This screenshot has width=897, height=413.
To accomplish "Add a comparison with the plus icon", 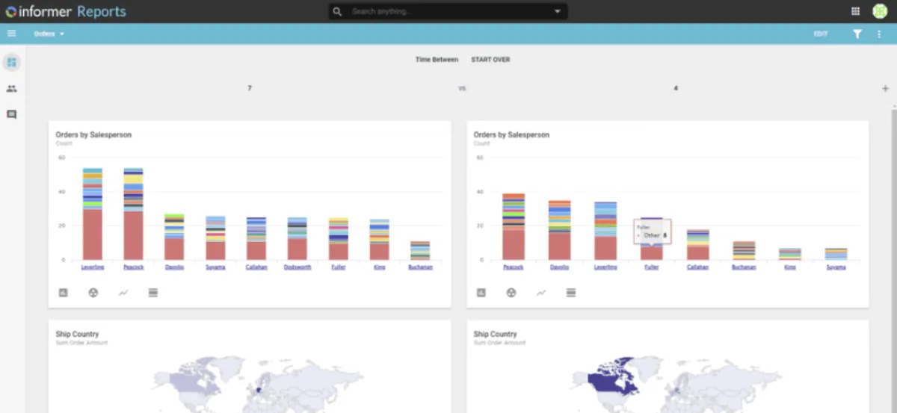I will 885,88.
